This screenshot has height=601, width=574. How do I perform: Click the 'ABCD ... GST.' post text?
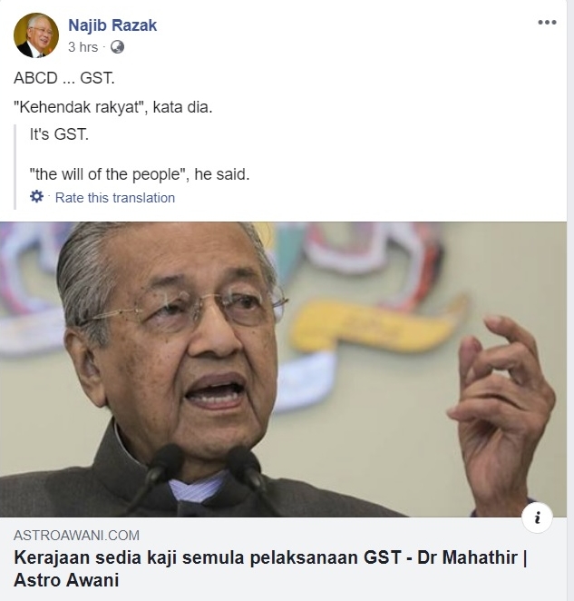64,78
